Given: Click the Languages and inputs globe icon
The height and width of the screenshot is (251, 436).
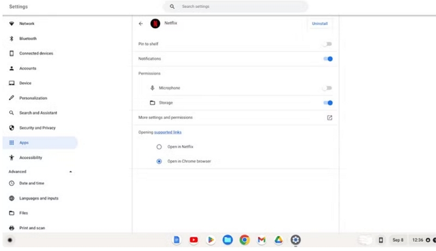Looking at the screenshot, I should pos(11,198).
